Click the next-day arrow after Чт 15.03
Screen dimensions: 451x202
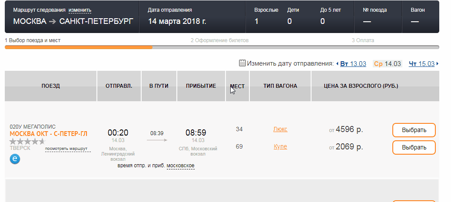[x=437, y=64]
